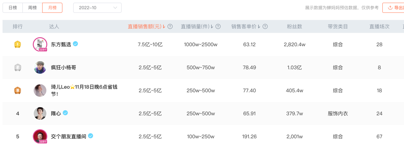Switch to the 周榜 tab

click(x=33, y=8)
